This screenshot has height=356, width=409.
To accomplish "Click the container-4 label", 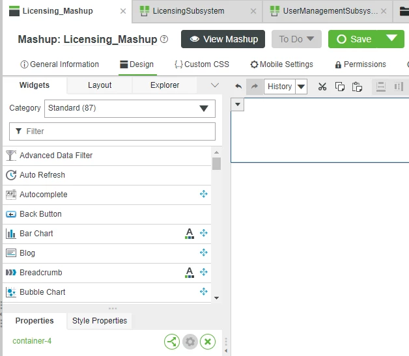I will (32, 341).
